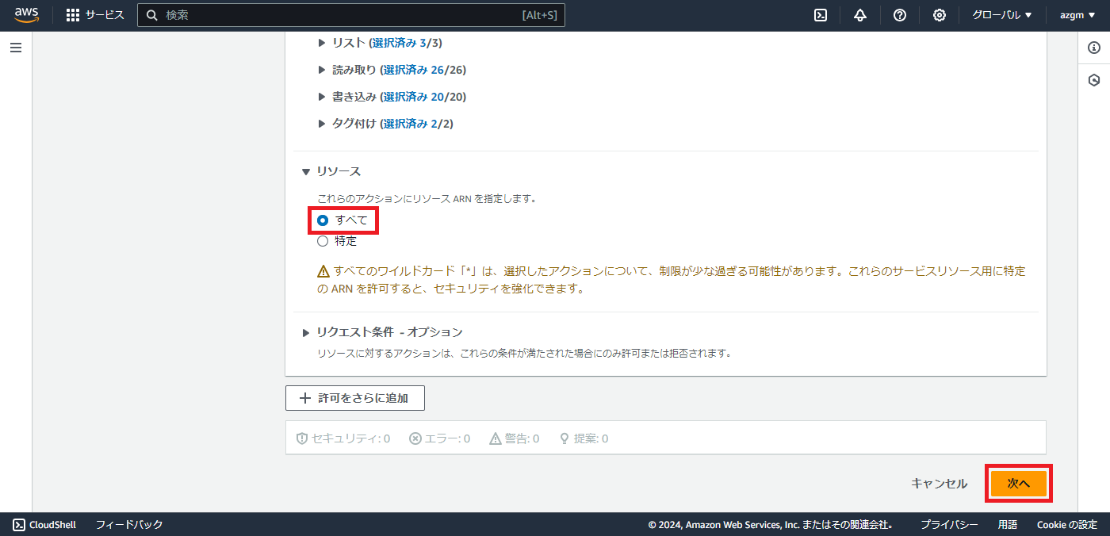Open the サービス menu
The height and width of the screenshot is (536, 1110).
[102, 14]
